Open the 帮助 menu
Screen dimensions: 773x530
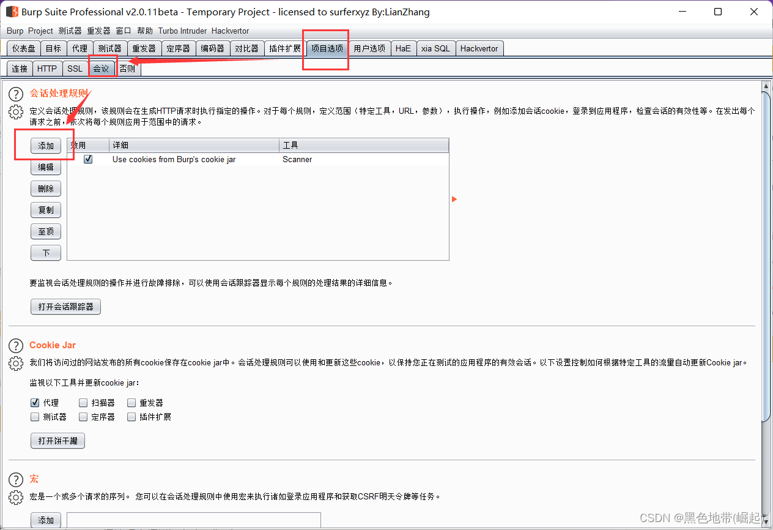coord(145,31)
